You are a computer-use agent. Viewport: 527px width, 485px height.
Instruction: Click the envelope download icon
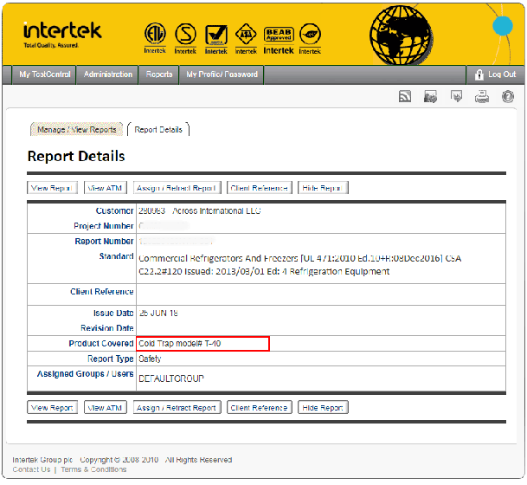[456, 97]
